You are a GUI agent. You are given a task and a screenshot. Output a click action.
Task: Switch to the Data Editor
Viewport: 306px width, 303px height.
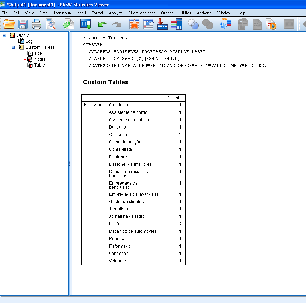coord(86,24)
